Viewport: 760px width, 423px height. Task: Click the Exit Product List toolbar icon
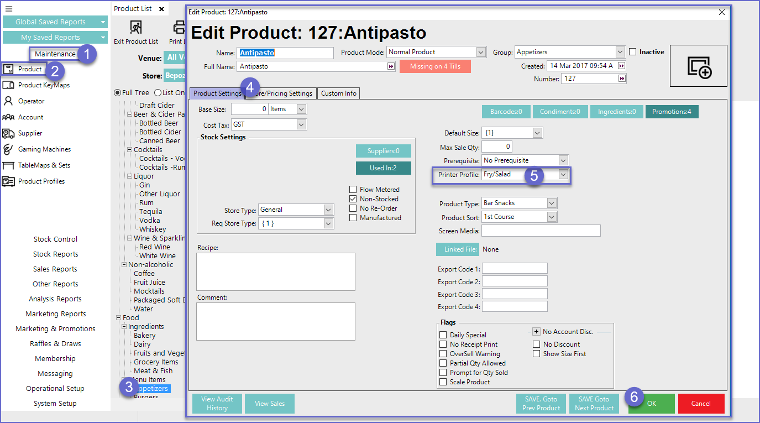[x=135, y=28]
